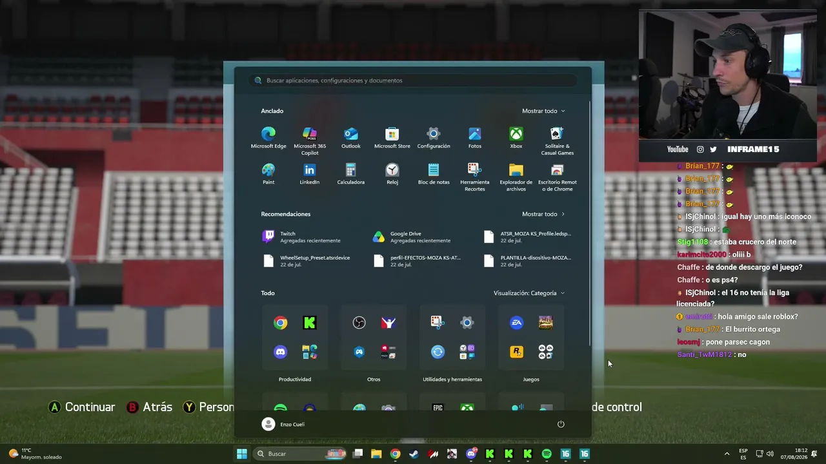The width and height of the screenshot is (826, 464).
Task: Click the Start menu search field
Action: click(413, 81)
